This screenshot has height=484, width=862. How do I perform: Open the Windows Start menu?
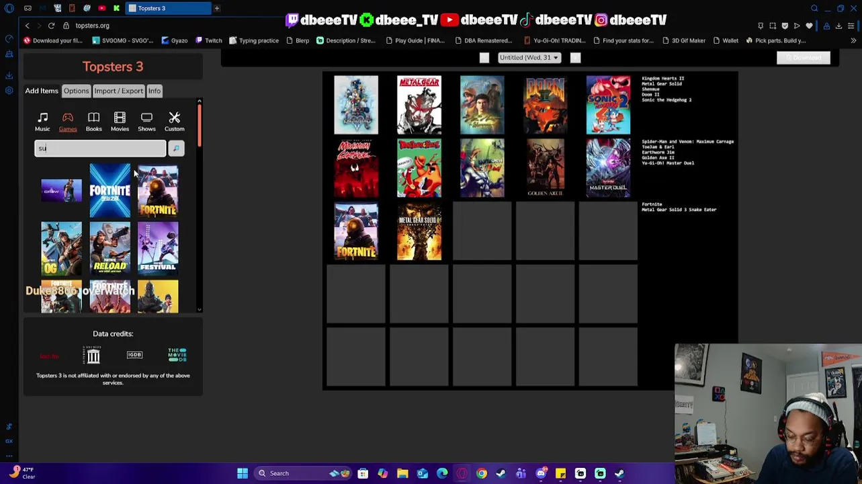coord(243,473)
